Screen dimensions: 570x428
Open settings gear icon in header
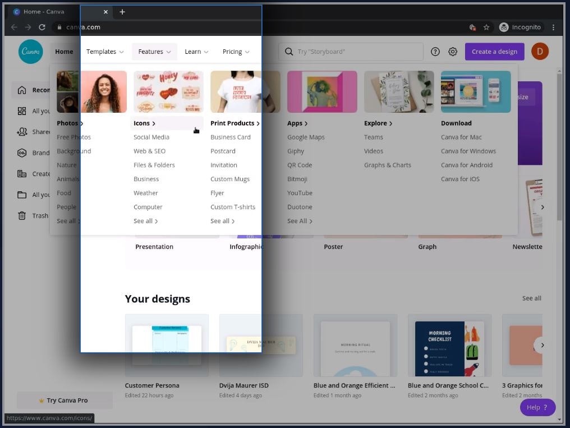pos(453,52)
